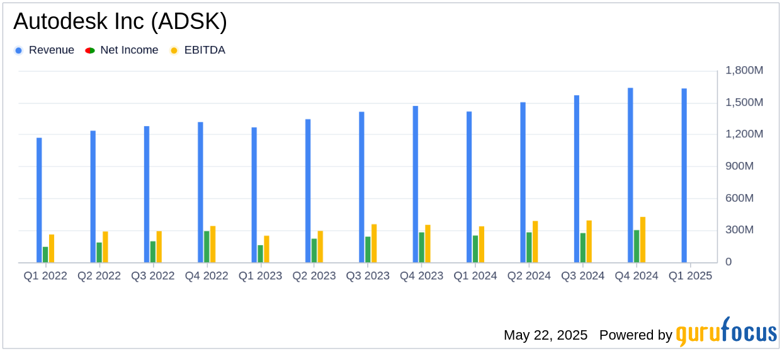
Task: Click the Q2 2022 EBITDA bar
Action: 105,247
